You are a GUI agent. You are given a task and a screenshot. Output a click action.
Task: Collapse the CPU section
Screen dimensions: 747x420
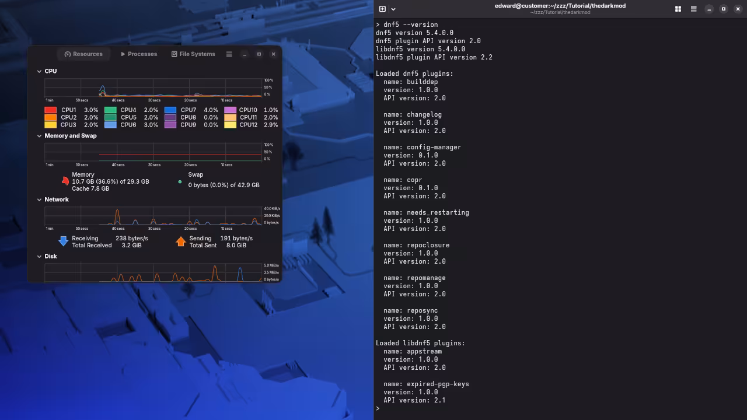(x=39, y=71)
